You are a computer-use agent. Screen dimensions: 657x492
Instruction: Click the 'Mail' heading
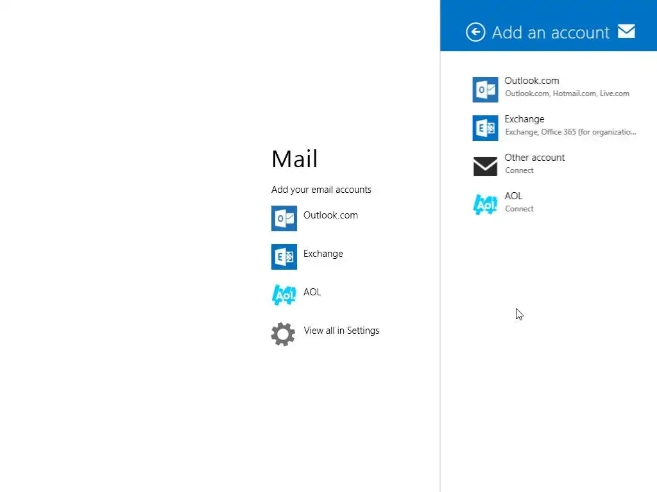(x=294, y=159)
